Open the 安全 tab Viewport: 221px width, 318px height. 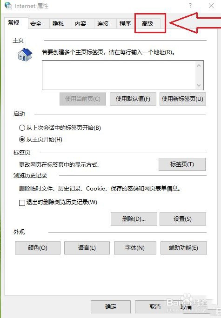36,24
